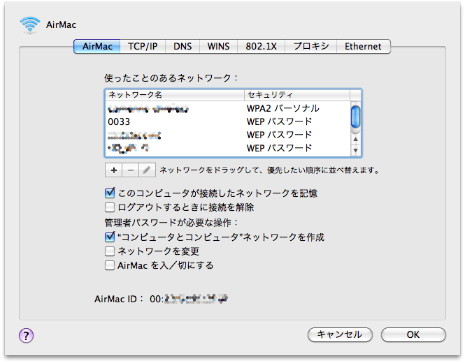This screenshot has height=363, width=465.
Task: Click the blue scrollbar thumb in network list
Action: (x=356, y=117)
